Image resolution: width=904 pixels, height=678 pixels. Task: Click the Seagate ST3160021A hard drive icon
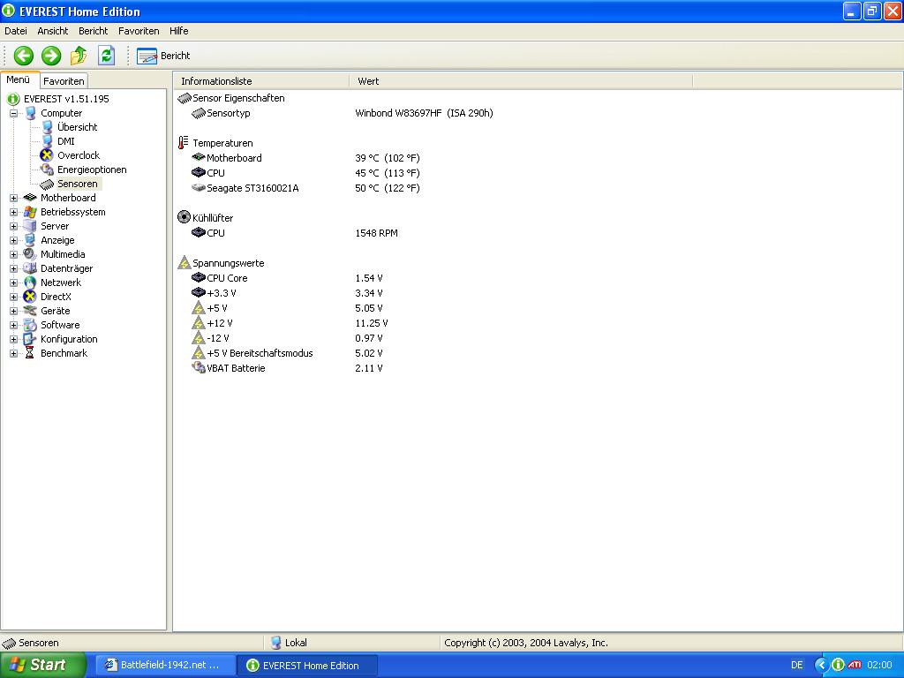pyautogui.click(x=199, y=188)
